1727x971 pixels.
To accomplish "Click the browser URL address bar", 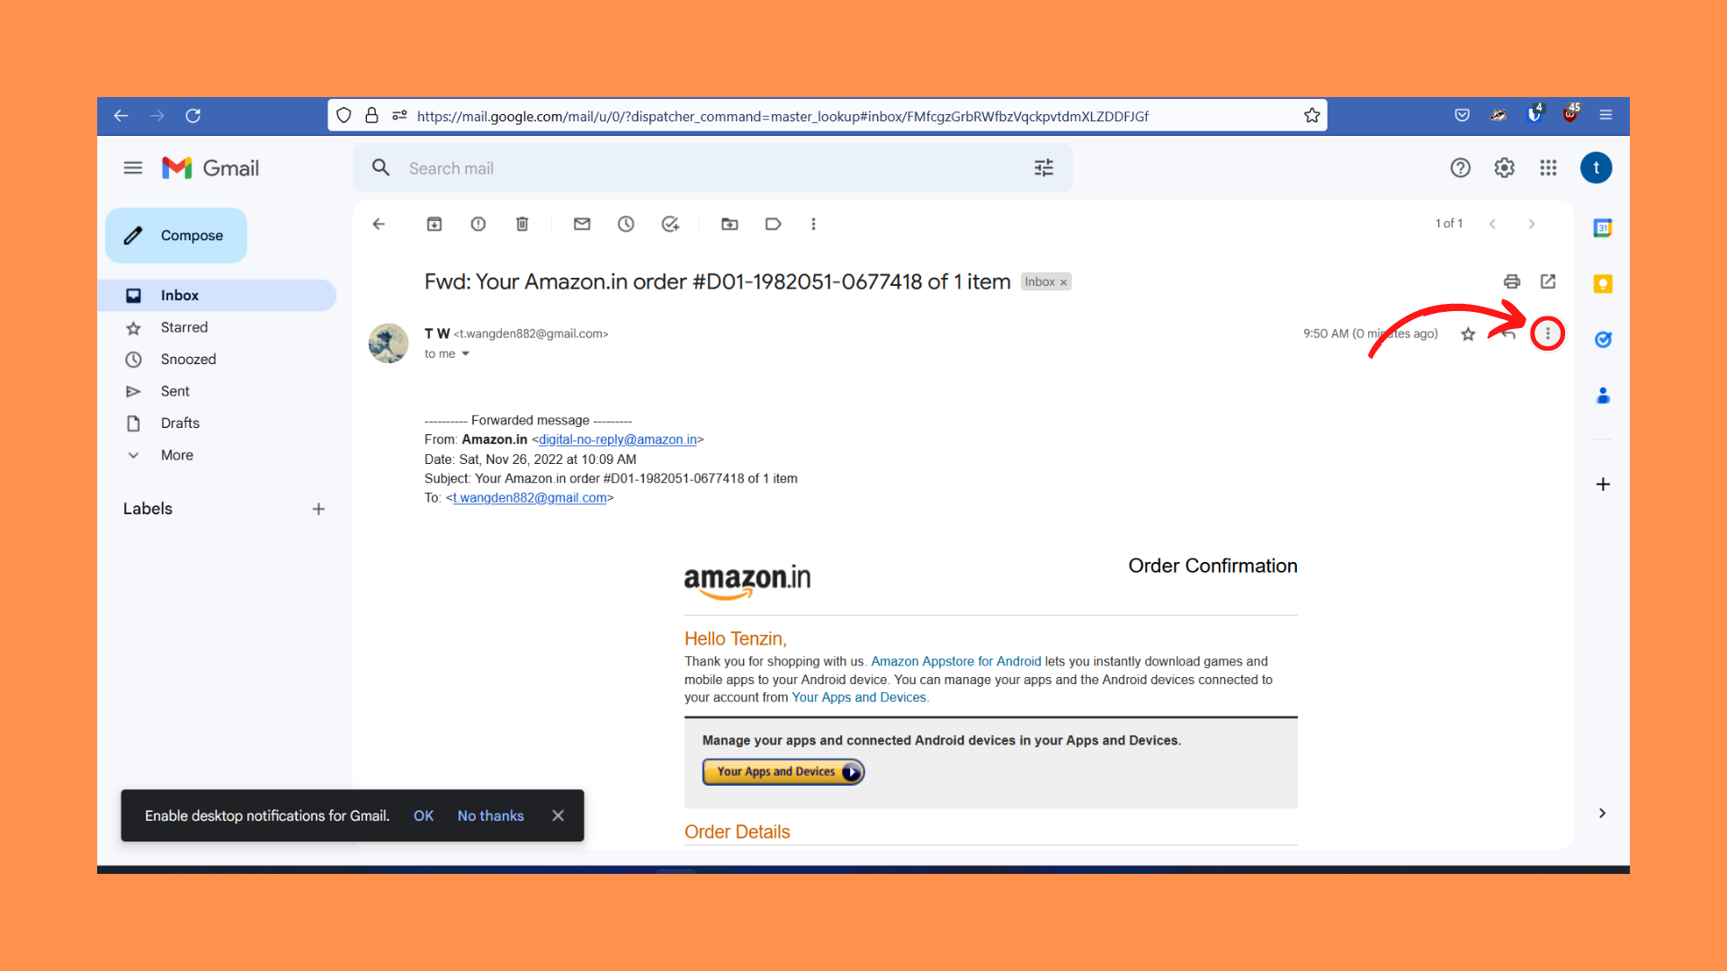I will (x=783, y=116).
